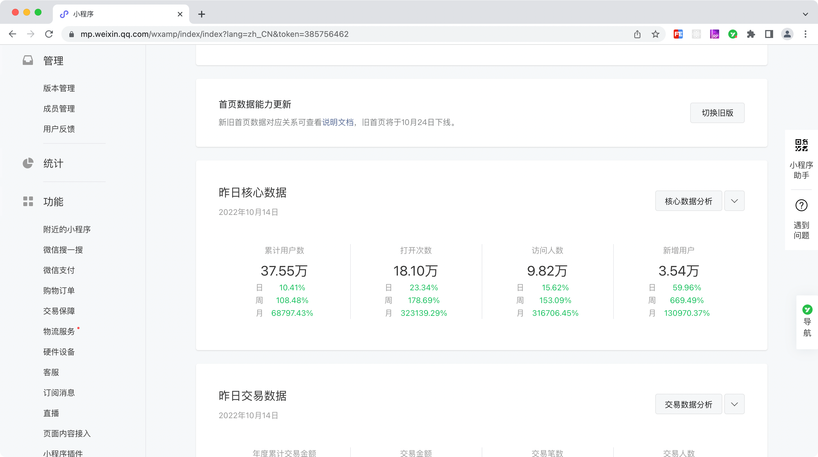
Task: Click the question mark help icon
Action: pos(801,205)
